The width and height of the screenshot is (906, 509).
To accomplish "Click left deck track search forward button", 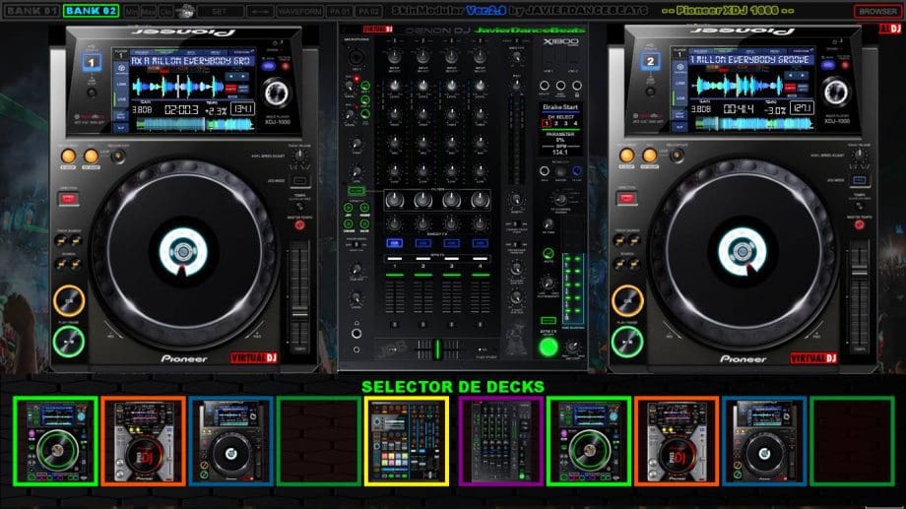I will [75, 240].
